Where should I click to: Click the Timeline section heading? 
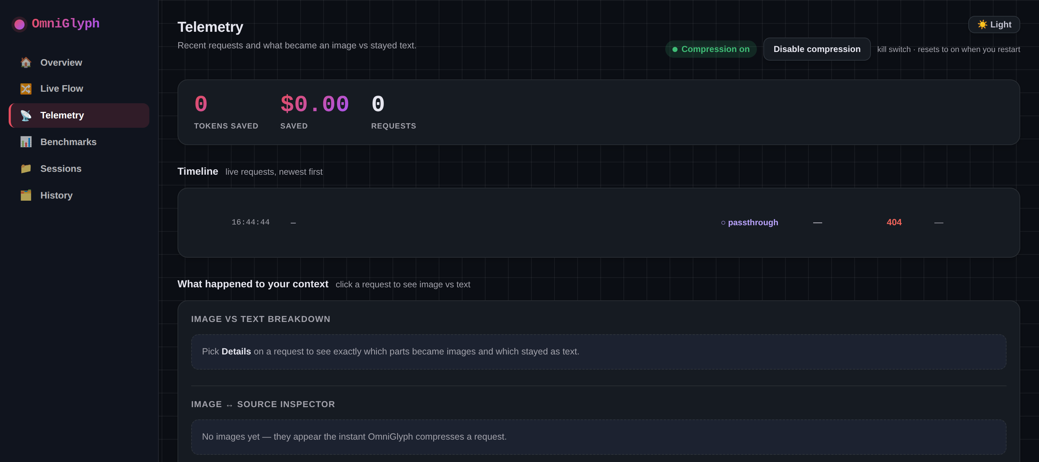(x=198, y=171)
